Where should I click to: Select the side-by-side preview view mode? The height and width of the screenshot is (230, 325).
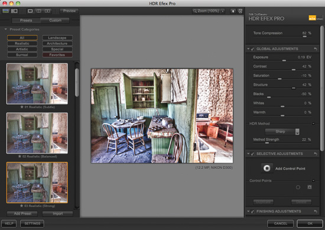[x=47, y=11]
